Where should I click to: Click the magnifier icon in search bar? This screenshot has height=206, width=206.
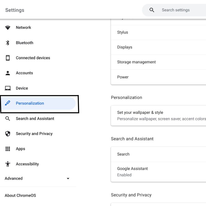[x=152, y=10]
